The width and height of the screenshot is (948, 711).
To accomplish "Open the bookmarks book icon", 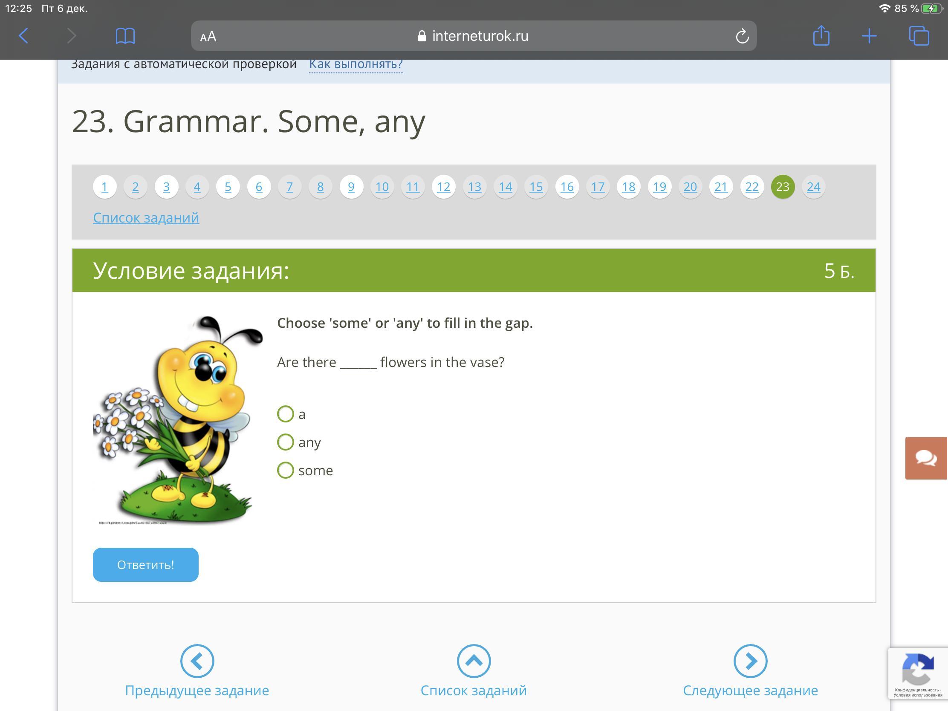I will point(125,35).
